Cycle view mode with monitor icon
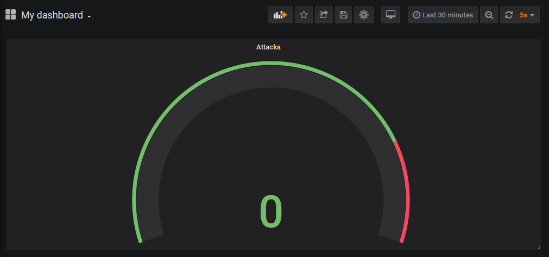Image resolution: width=549 pixels, height=257 pixels. click(390, 15)
